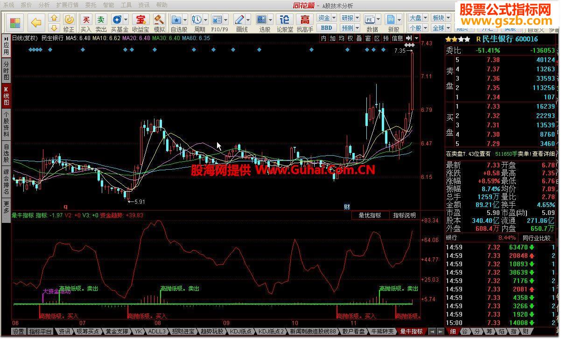The image size is (561, 339).
Task: Open the 系统 menu
Action: click(9, 5)
